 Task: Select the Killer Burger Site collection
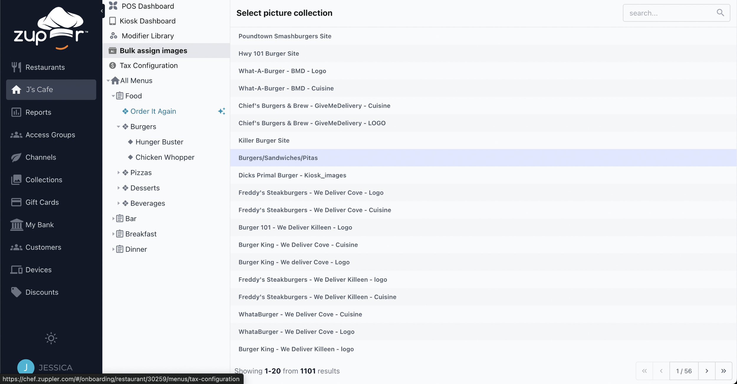tap(264, 140)
